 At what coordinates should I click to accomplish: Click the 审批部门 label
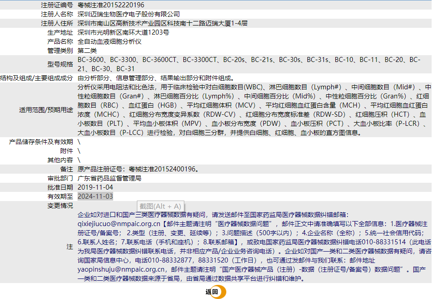pyautogui.click(x=60, y=178)
